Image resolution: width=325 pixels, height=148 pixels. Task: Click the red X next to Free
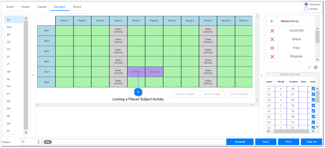click(272, 48)
